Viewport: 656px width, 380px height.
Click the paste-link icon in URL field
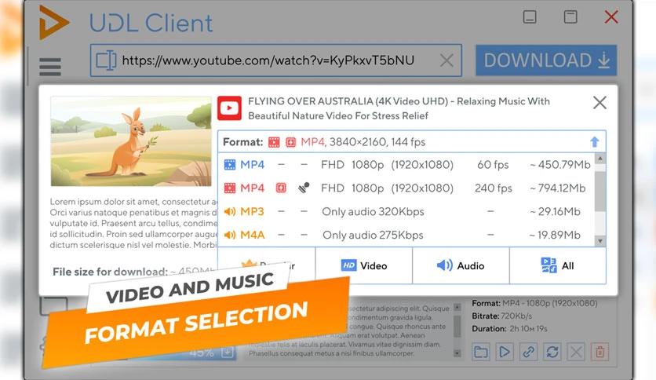point(106,60)
